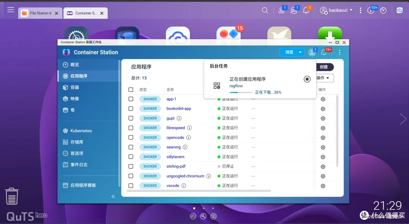Image resolution: width=409 pixels, height=224 pixels.
Task: Open desktop notifications bell icon
Action: coord(306,11)
